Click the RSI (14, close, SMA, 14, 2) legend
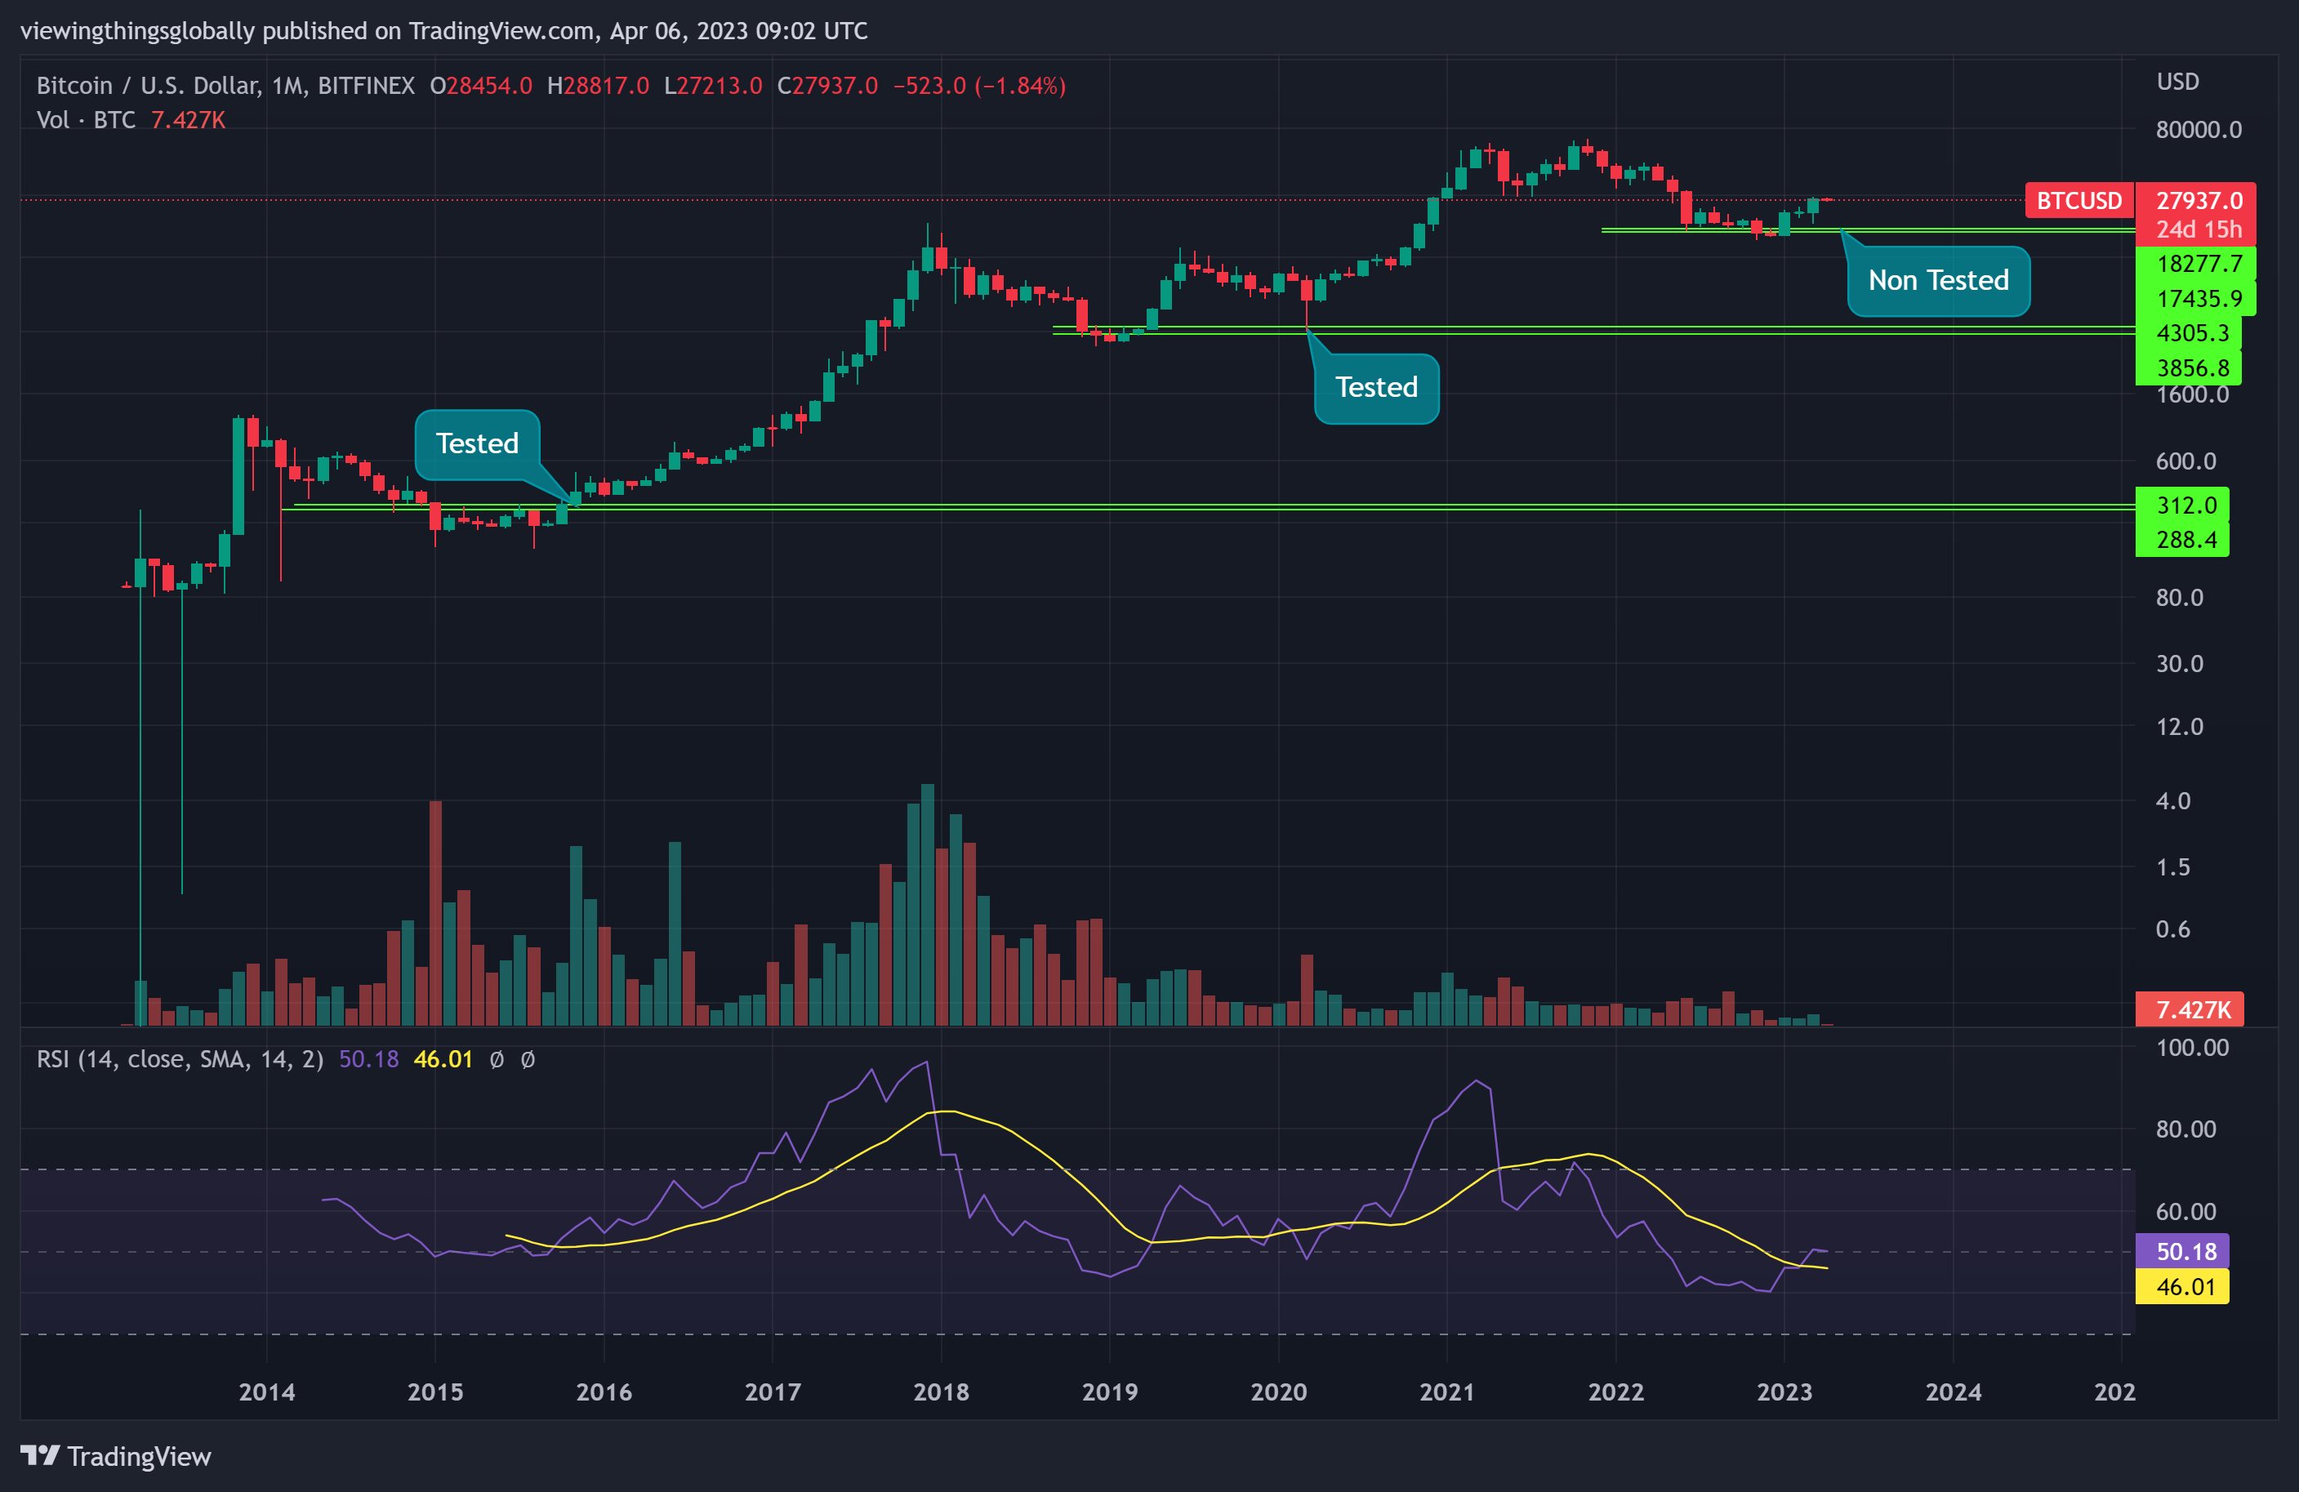The image size is (2299, 1492). pyautogui.click(x=180, y=1059)
